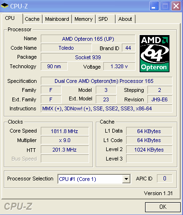
Task: Switch to the Cache tab
Action: coord(32,19)
